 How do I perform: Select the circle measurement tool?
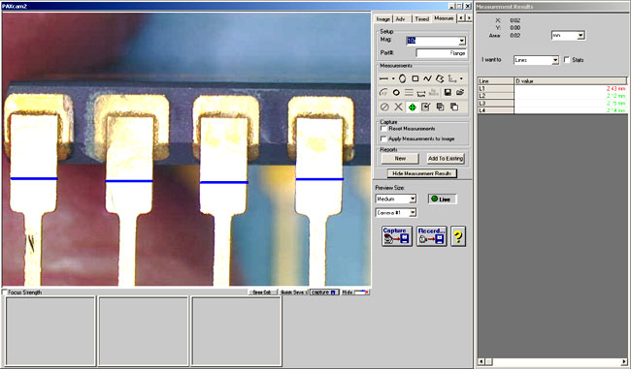pos(396,93)
